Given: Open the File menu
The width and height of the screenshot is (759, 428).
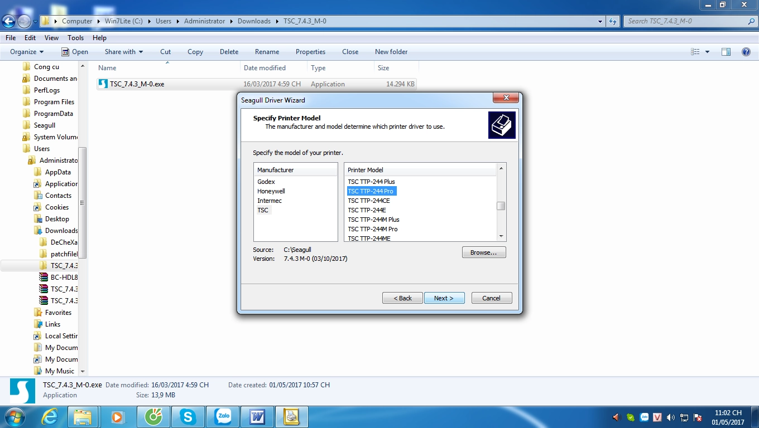Looking at the screenshot, I should (11, 38).
